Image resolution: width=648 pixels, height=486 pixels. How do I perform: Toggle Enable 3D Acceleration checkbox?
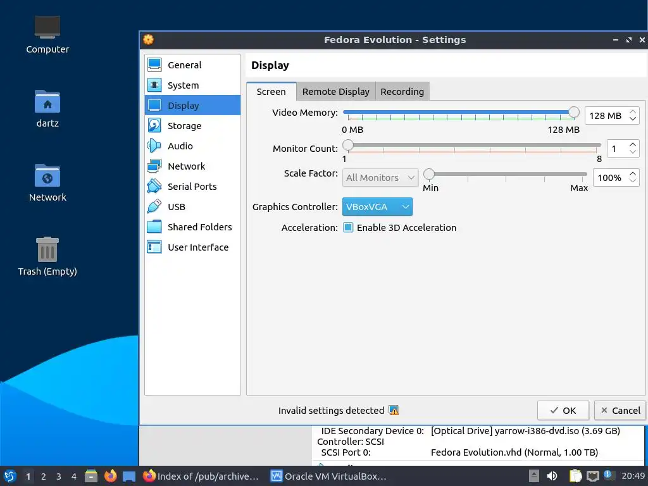tap(348, 227)
